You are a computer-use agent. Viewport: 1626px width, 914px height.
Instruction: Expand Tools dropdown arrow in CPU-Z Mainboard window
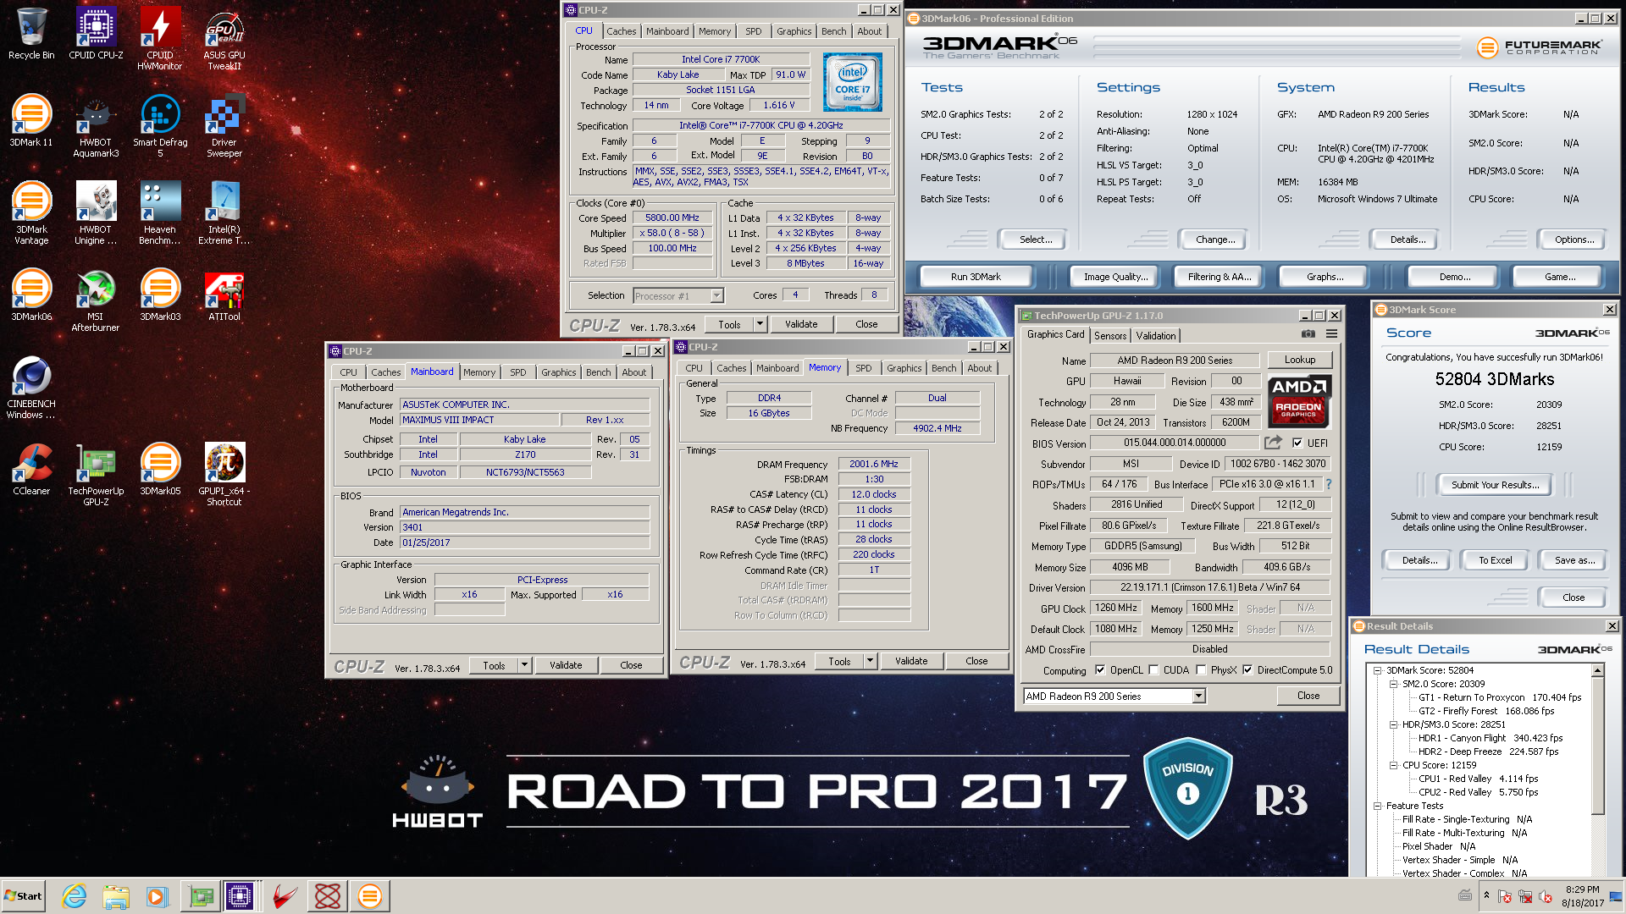point(524,666)
